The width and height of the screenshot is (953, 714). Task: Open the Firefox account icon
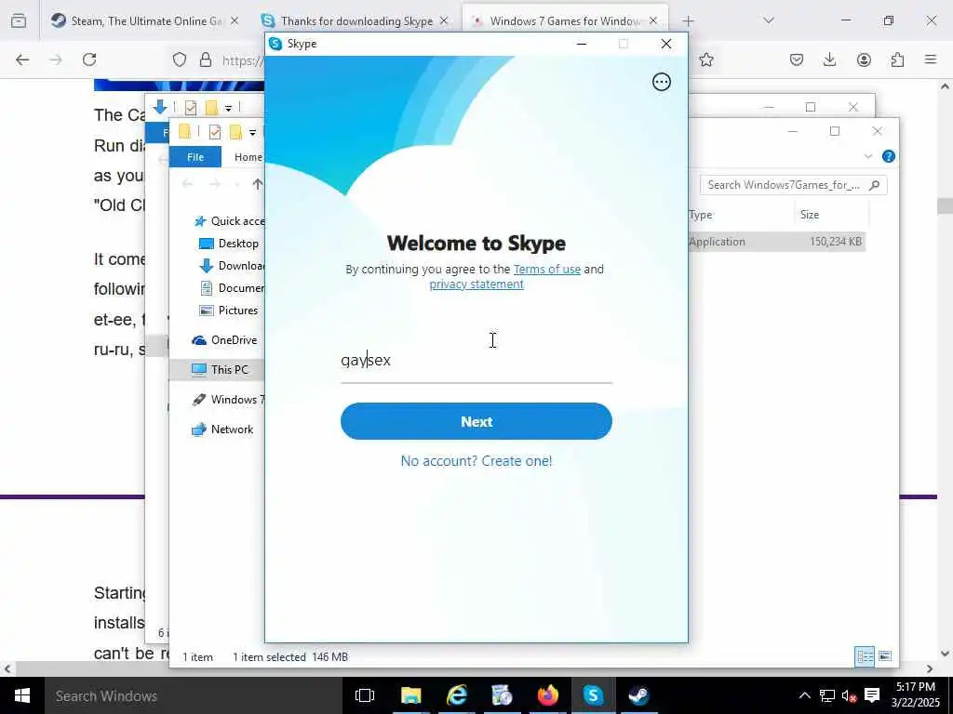click(864, 59)
